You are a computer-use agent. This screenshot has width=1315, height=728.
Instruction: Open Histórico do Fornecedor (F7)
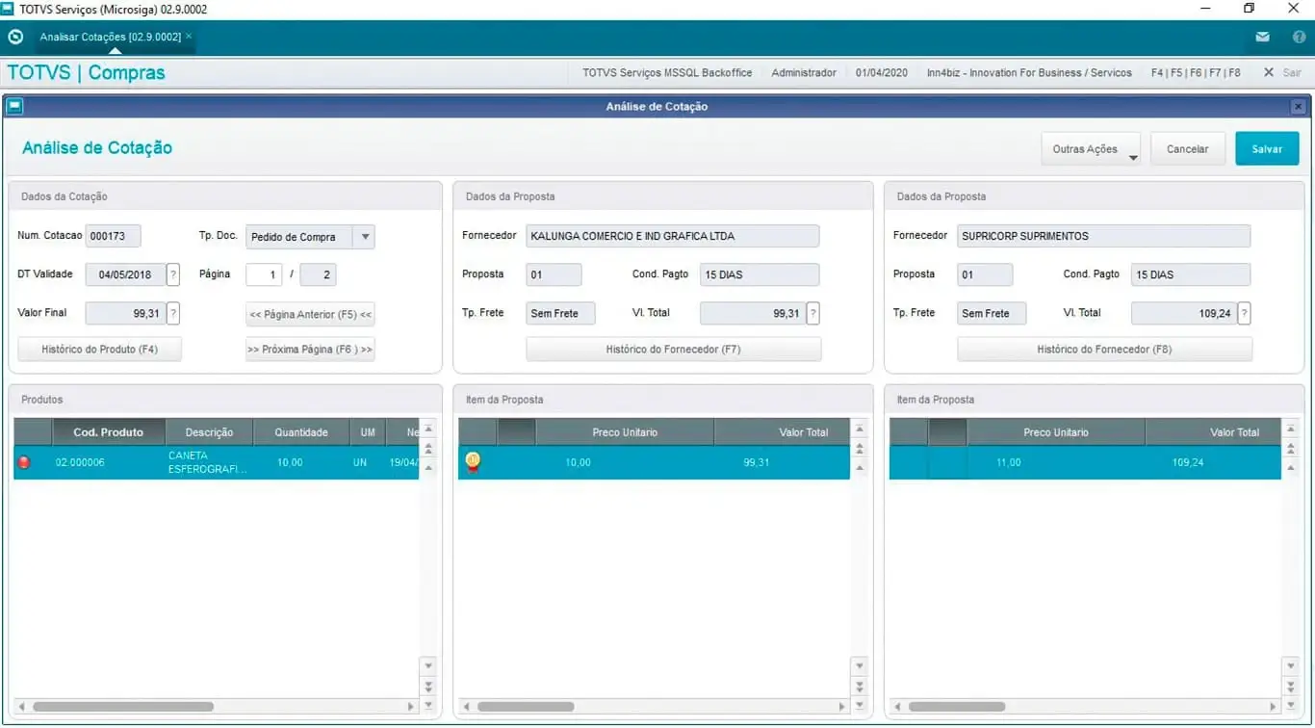673,349
